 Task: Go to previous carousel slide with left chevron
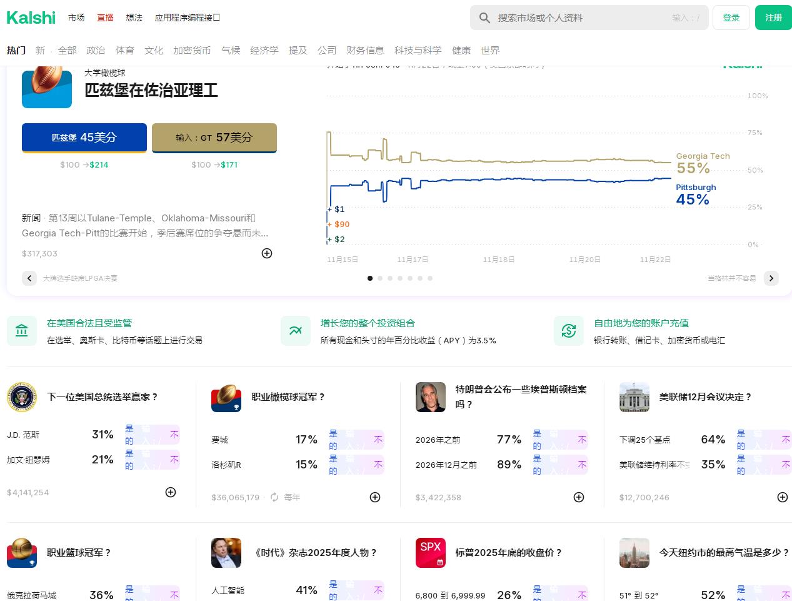[29, 278]
